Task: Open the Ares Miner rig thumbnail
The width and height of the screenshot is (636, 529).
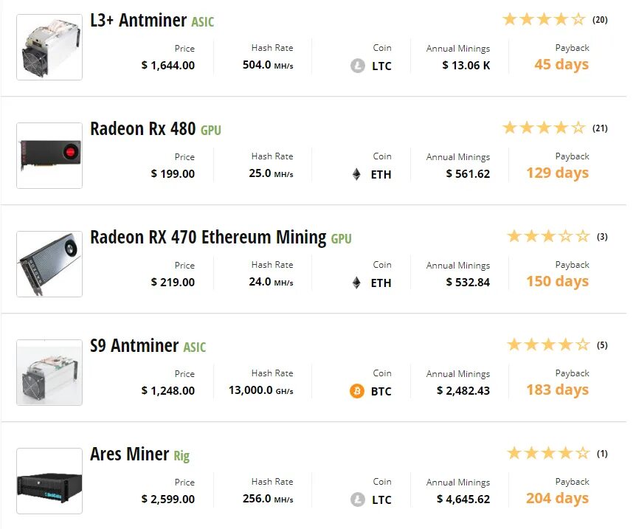Action: point(49,481)
